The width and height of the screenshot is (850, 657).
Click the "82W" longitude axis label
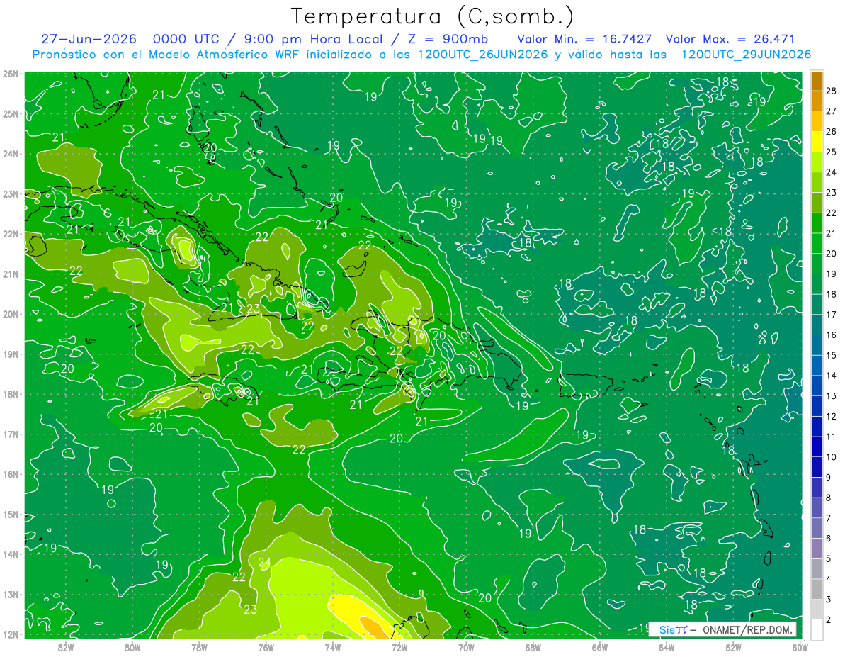[66, 646]
